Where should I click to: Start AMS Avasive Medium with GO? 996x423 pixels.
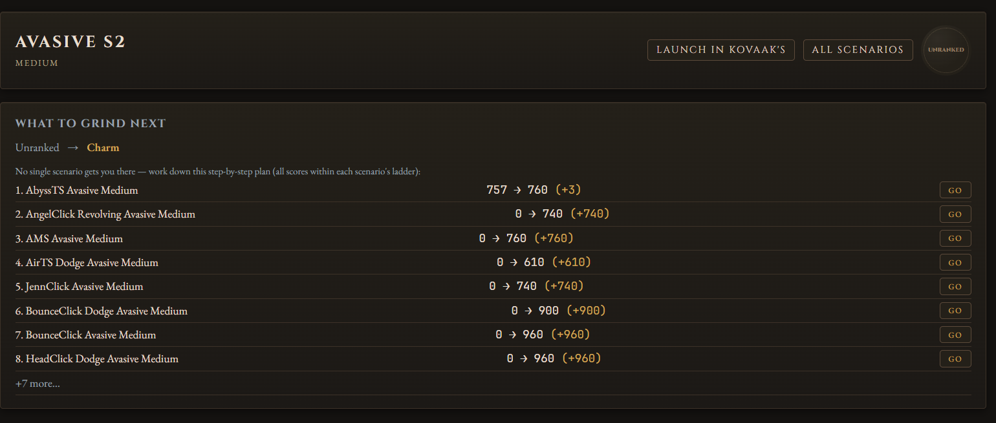(955, 238)
